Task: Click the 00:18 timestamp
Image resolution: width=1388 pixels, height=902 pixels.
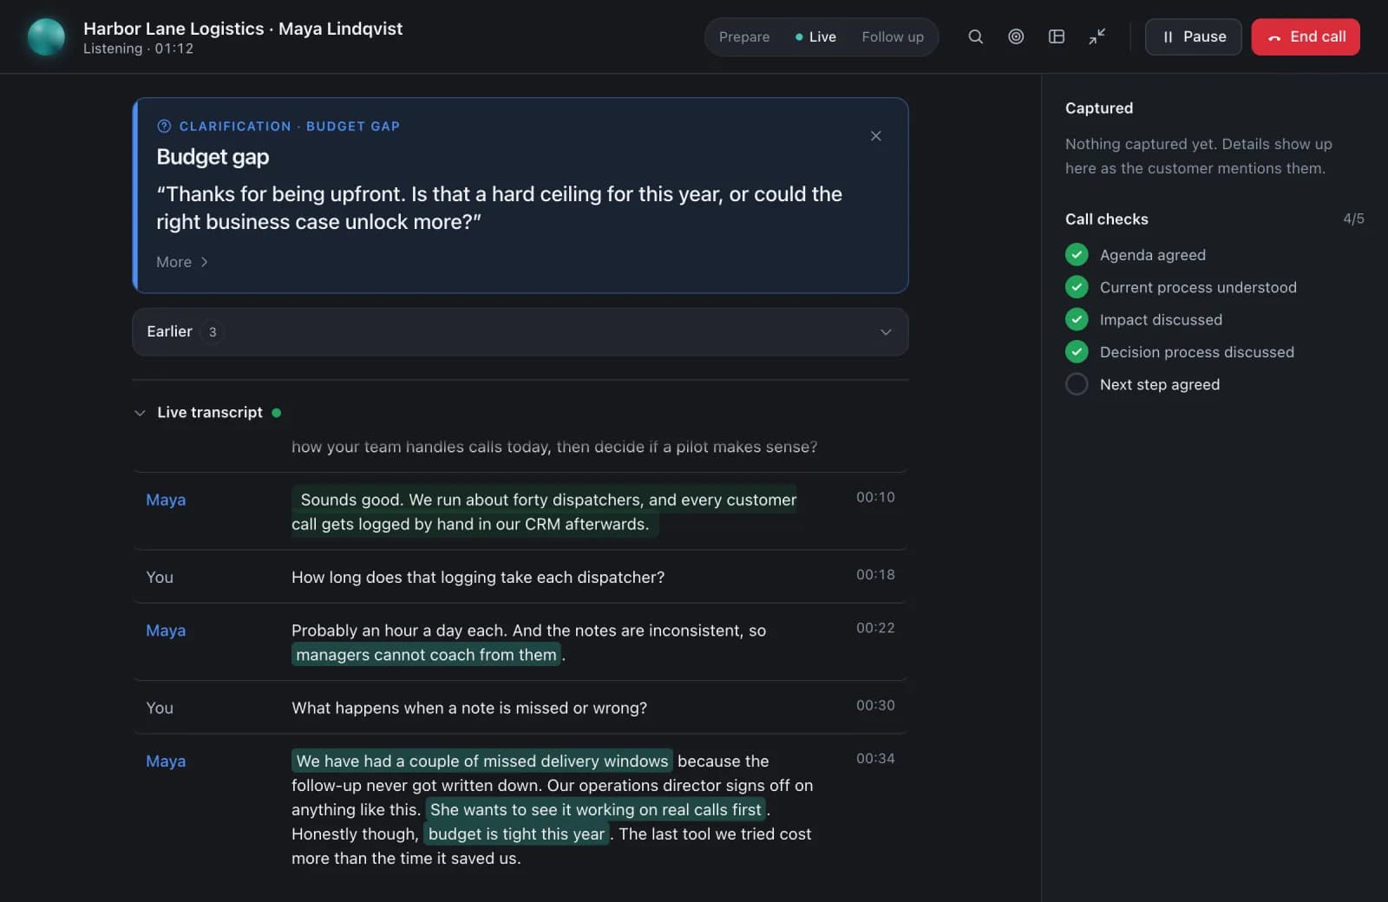Action: [x=875, y=574]
